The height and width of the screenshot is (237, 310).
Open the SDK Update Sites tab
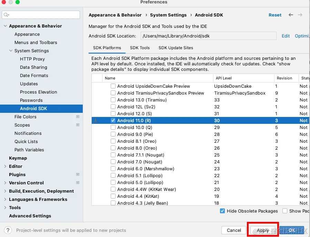[176, 48]
